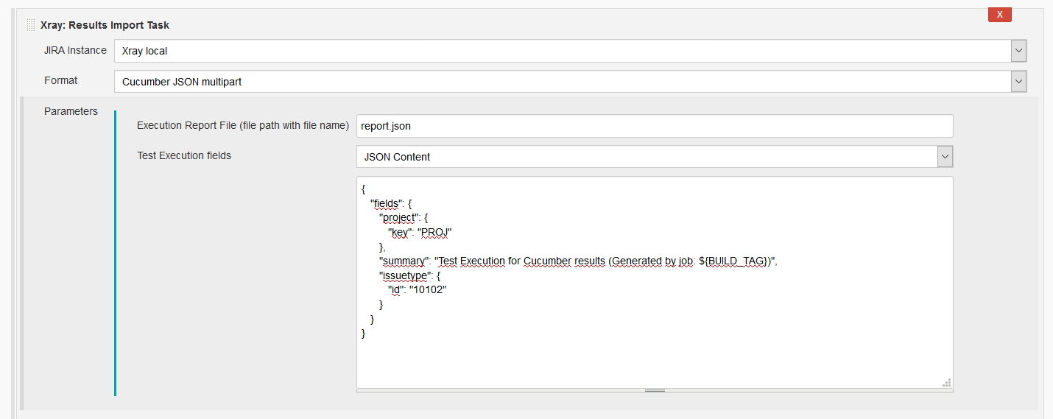Screen dimensions: 1053x419
Task: Open the Test Execution fields dropdown
Action: tap(655, 157)
